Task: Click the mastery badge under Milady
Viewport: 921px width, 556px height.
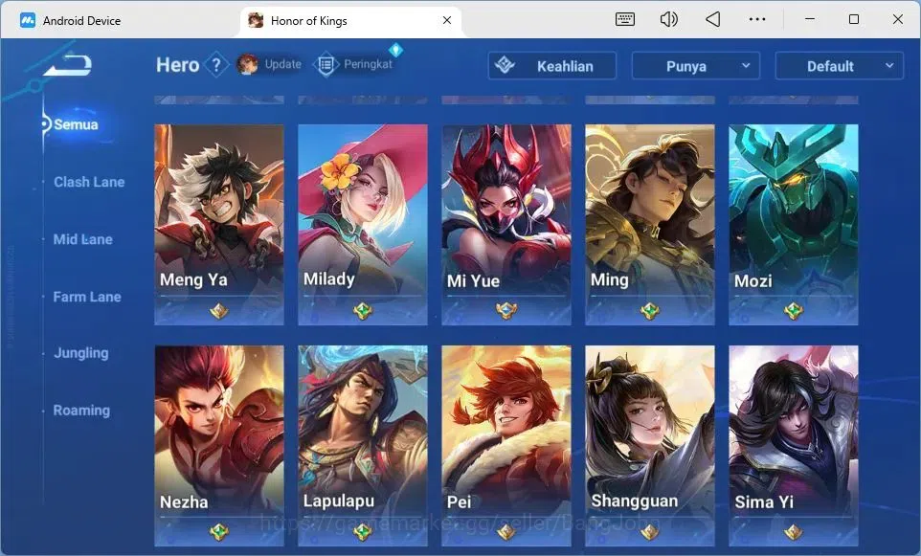Action: (363, 311)
